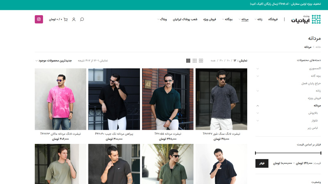Switch to three-column grid view icon
Image resolution: width=328 pixels, height=184 pixels.
pyautogui.click(x=195, y=61)
